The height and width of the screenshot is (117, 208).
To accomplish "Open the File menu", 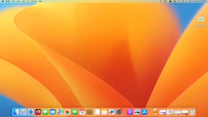I will [14, 1].
